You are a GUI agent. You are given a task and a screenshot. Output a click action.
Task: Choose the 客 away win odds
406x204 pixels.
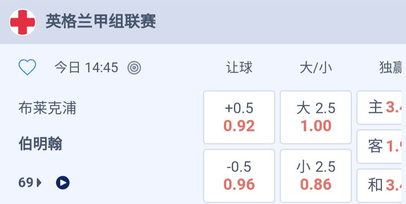click(382, 147)
